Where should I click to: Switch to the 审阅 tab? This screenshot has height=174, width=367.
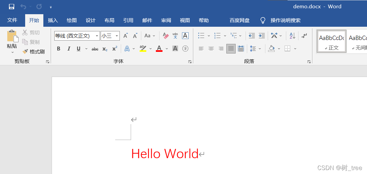(166, 20)
